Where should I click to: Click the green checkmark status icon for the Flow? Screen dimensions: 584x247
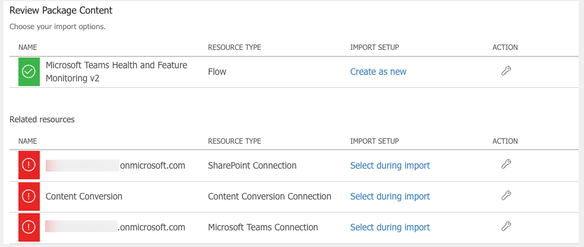pyautogui.click(x=29, y=72)
